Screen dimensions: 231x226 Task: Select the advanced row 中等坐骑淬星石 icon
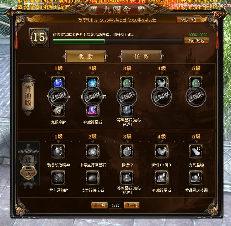[x=92, y=151]
